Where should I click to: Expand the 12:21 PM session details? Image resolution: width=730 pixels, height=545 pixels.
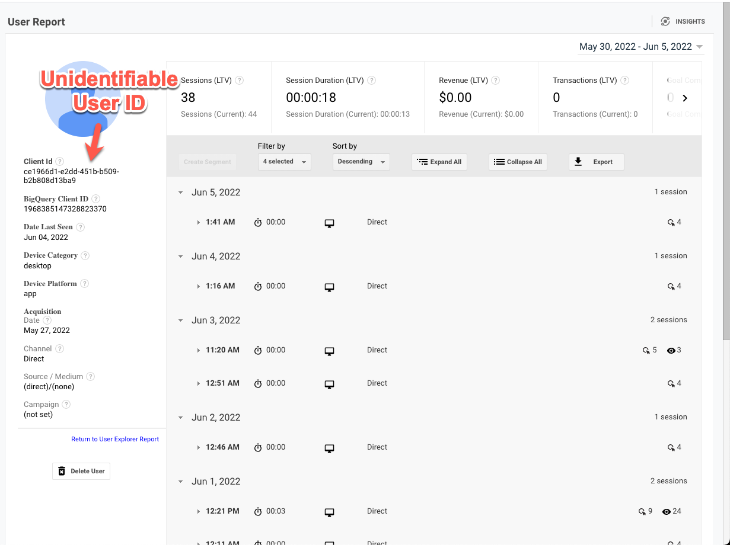tap(199, 512)
